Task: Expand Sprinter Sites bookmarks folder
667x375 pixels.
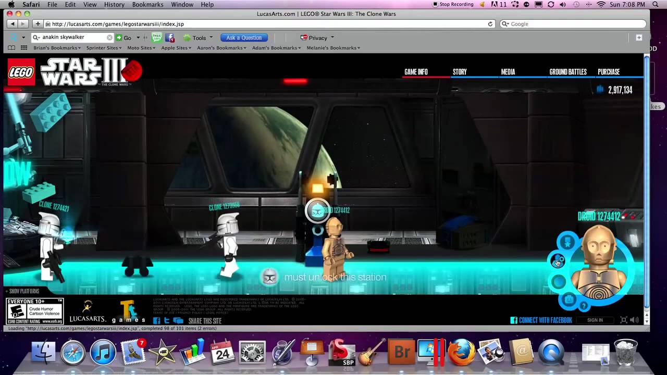Action: click(x=104, y=48)
